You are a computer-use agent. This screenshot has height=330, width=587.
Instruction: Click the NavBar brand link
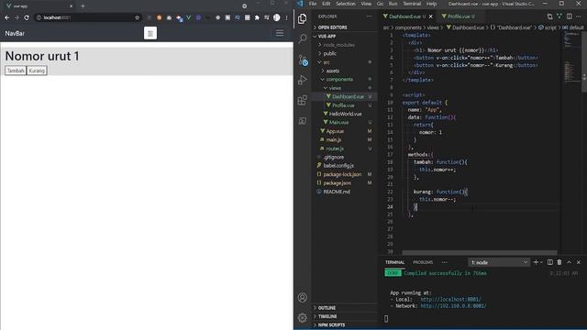point(15,33)
